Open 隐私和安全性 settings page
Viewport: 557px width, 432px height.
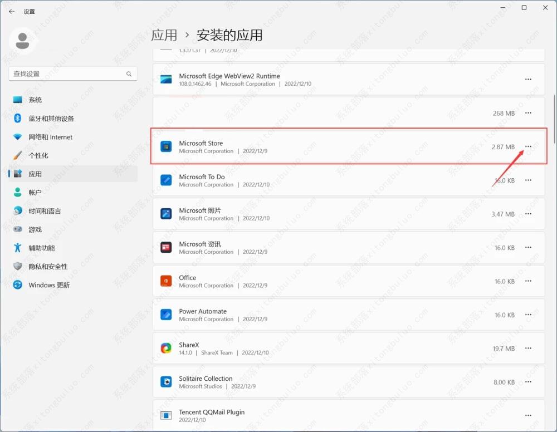(x=48, y=267)
